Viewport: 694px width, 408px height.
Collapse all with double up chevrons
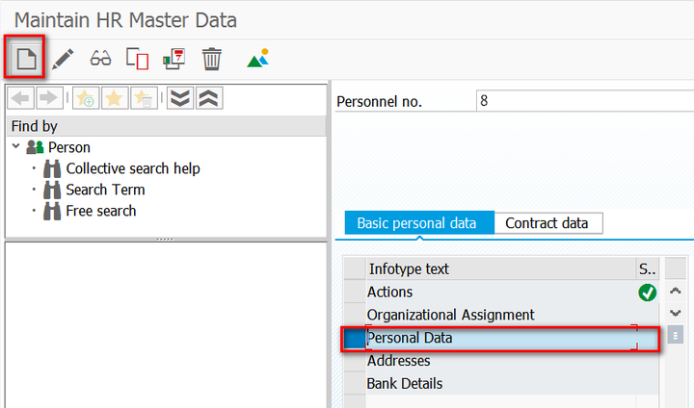click(x=209, y=99)
